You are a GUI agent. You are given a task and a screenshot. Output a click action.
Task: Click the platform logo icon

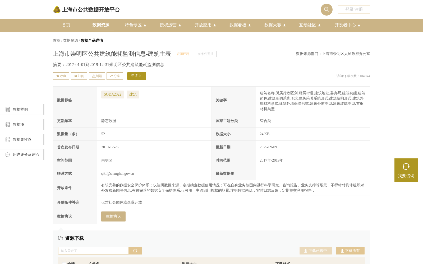point(57,10)
